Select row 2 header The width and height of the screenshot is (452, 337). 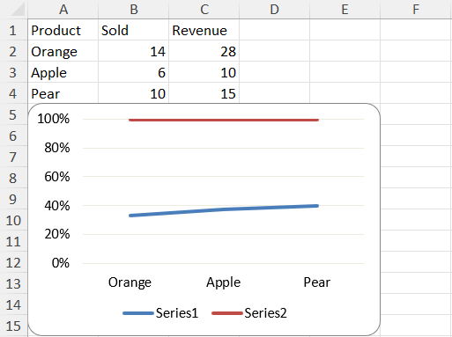click(13, 51)
